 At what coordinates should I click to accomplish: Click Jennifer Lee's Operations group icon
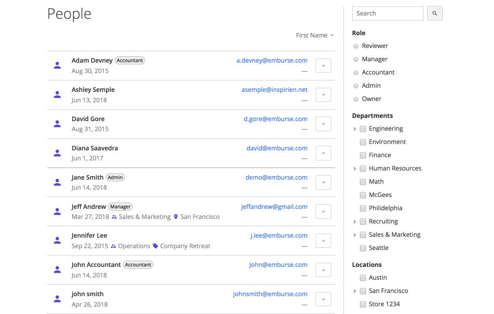click(x=113, y=246)
